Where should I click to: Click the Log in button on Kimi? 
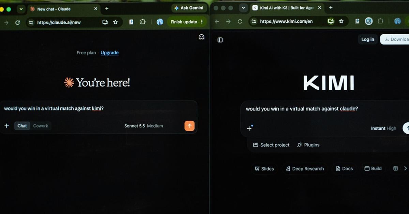368,39
